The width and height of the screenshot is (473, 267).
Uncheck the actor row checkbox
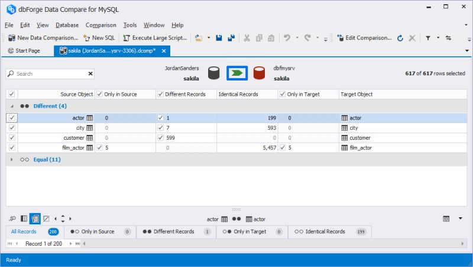(12, 118)
